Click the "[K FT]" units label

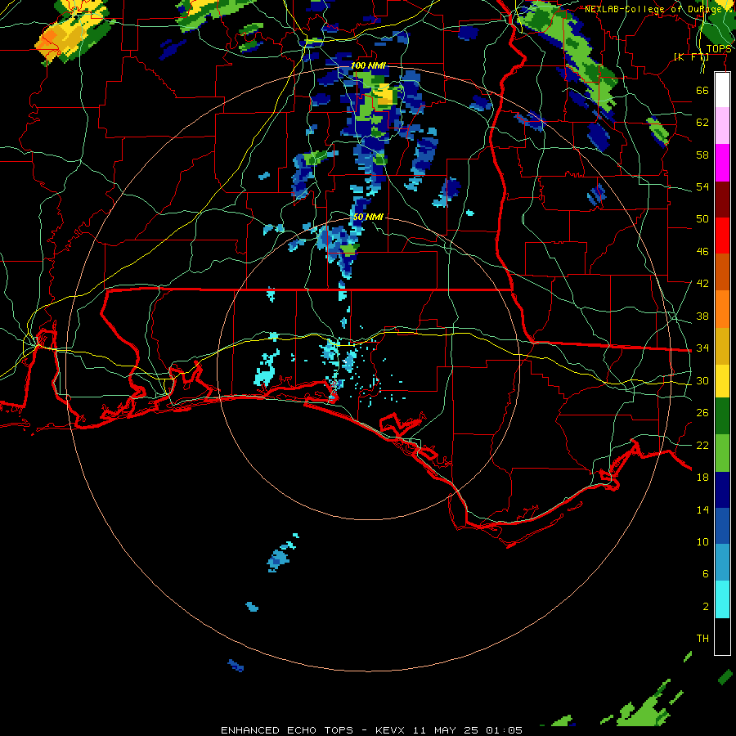pos(691,56)
